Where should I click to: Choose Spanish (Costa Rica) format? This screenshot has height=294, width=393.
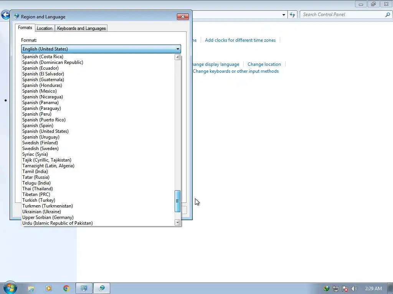tap(98, 57)
